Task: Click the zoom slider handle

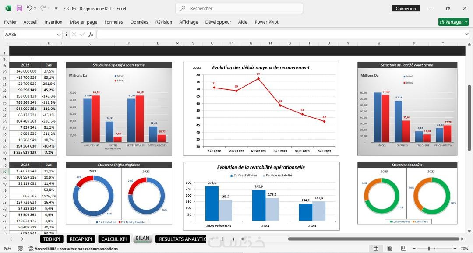Action: point(429,249)
